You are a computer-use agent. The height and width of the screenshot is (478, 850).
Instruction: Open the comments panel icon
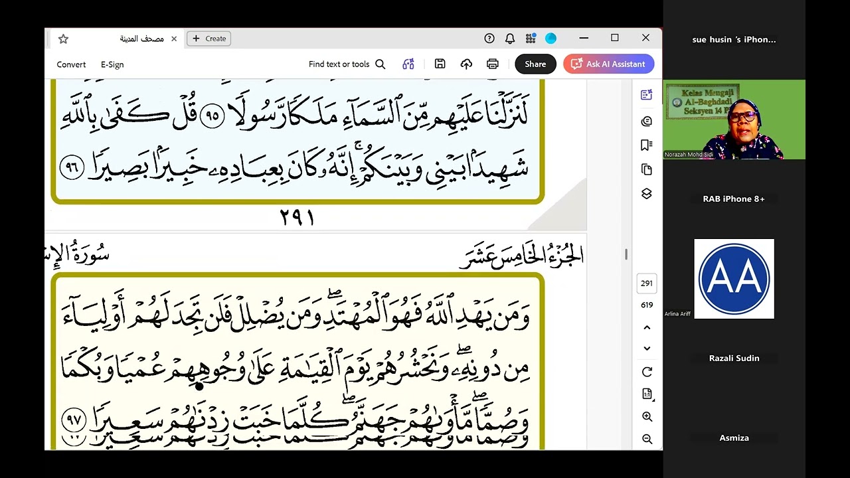(x=646, y=121)
